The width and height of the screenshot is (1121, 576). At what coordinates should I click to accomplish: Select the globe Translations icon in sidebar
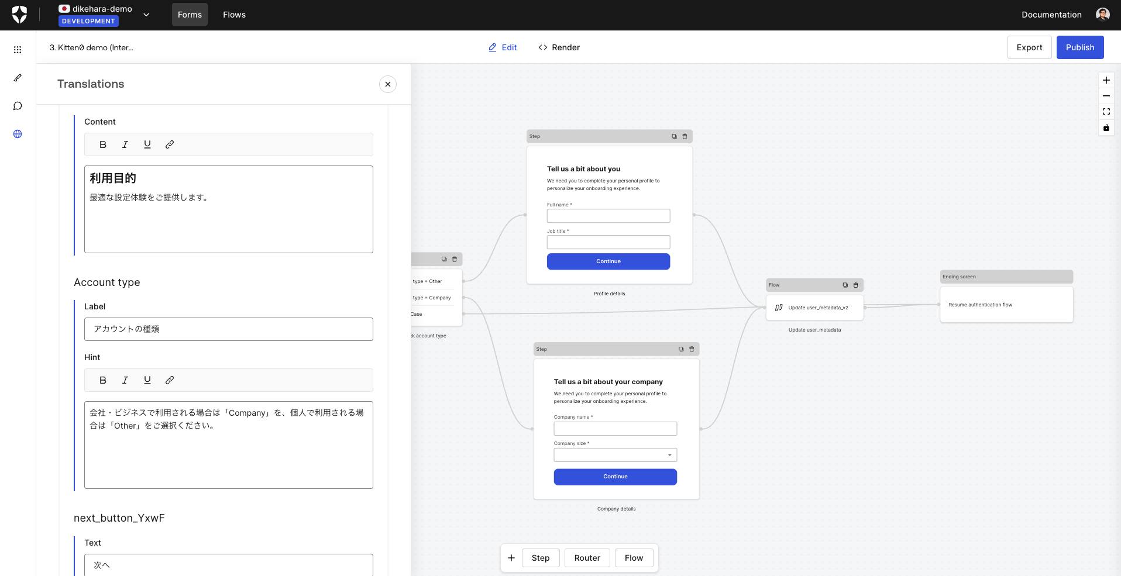[18, 134]
